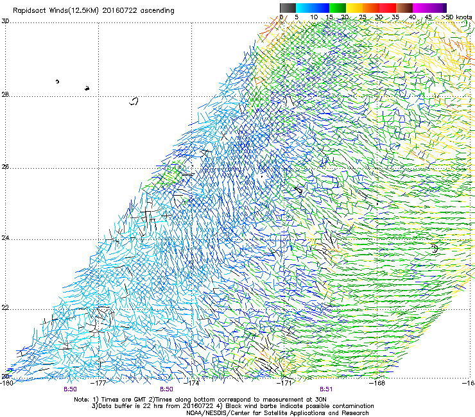The height and width of the screenshot is (417, 475).
Task: Click the legend scale label '10'
Action: (314, 17)
